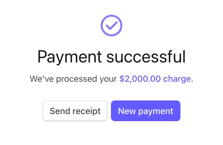This screenshot has height=145, width=223.
Task: Click the Payment successful heading
Action: click(111, 57)
